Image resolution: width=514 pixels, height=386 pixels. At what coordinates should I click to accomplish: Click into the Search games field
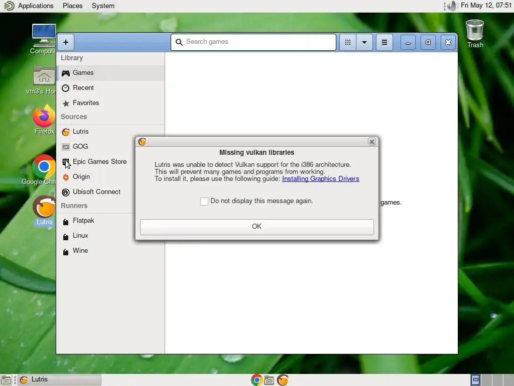253,42
